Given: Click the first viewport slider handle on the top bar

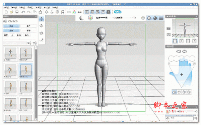Looking at the screenshot, I should click(x=106, y=18).
